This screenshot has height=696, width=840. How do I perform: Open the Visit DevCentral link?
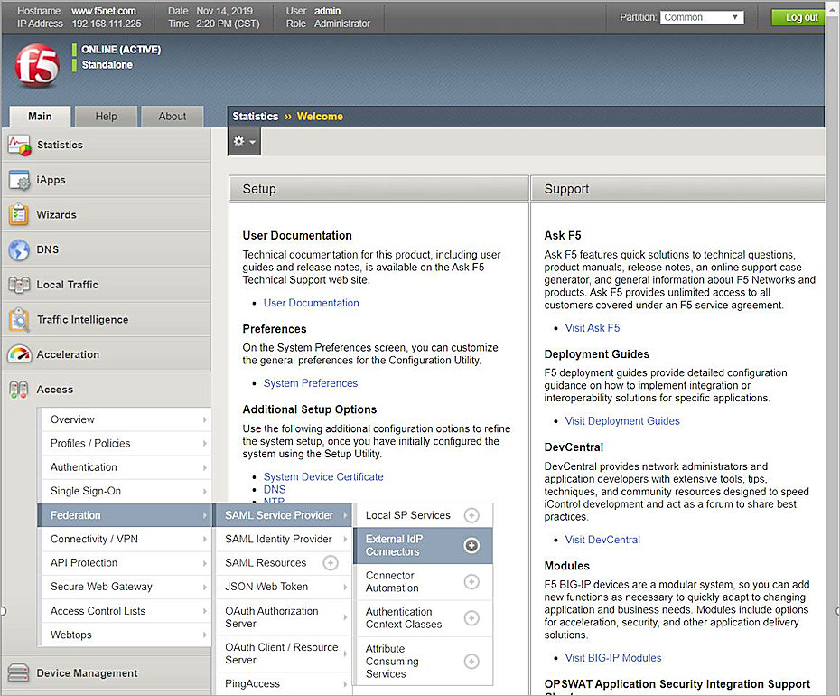[x=602, y=540]
